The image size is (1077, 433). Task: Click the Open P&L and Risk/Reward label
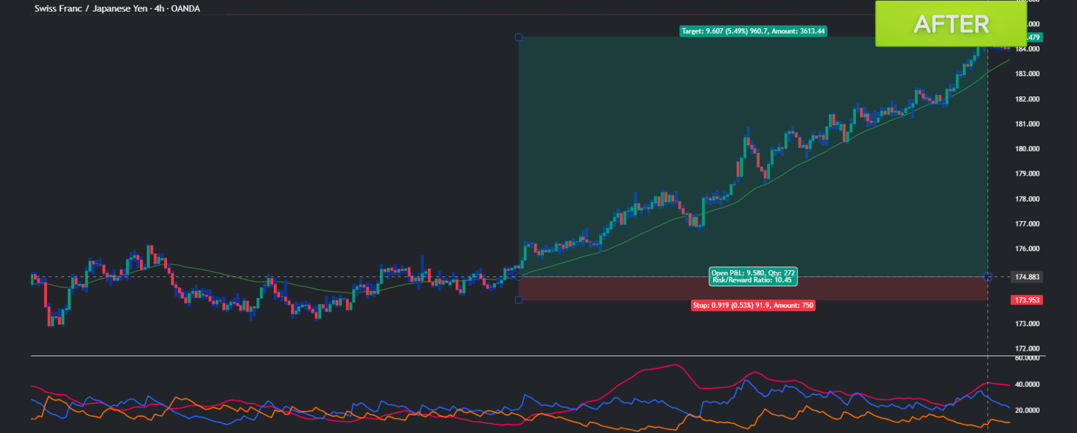click(753, 276)
